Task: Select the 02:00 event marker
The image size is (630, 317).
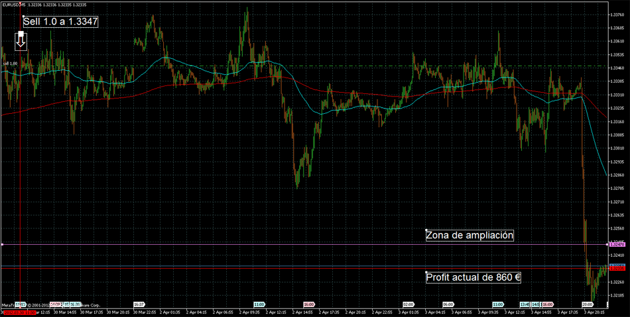Action: (408, 304)
